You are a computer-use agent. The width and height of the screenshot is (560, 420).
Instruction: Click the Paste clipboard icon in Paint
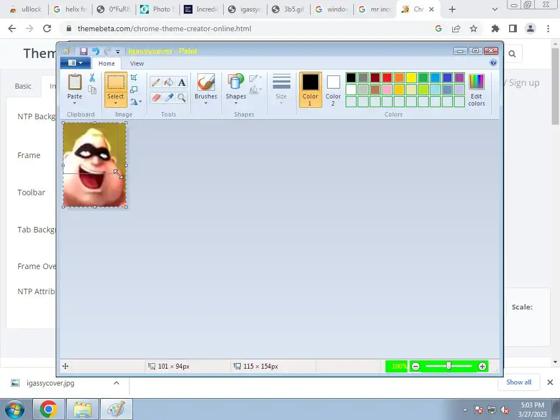74,82
